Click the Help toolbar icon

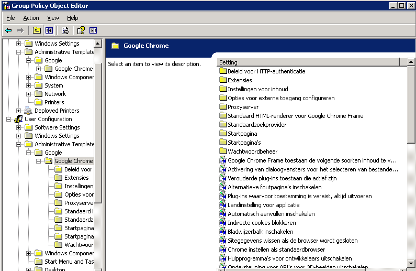81,30
